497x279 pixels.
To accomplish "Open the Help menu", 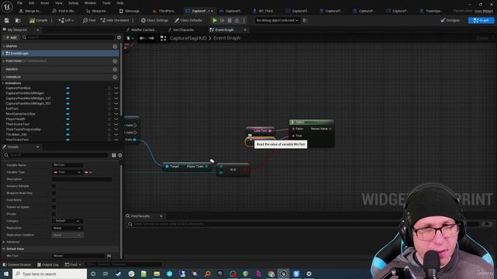I will 120,3.
